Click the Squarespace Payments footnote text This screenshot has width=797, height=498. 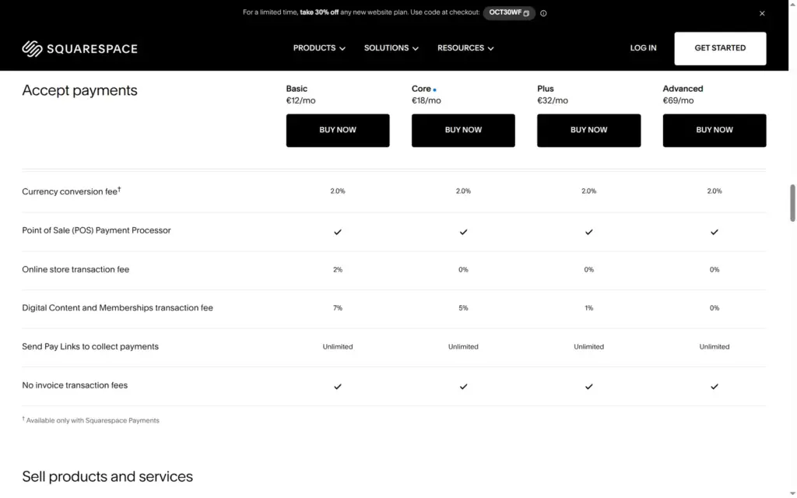tap(90, 420)
